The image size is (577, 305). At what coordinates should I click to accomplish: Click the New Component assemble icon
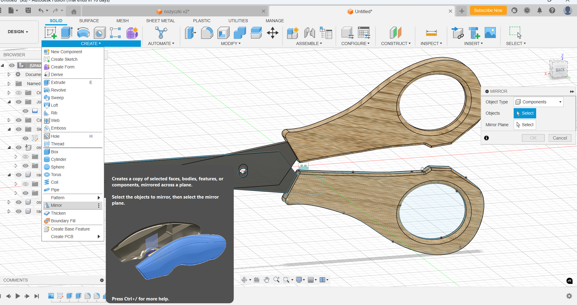(x=293, y=33)
